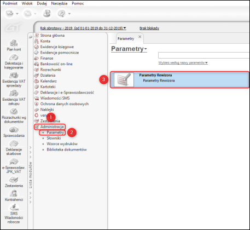Open Strona główna in module list

53,36
